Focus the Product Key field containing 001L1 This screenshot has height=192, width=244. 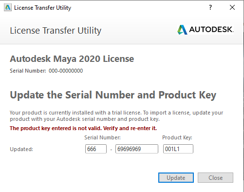point(178,149)
